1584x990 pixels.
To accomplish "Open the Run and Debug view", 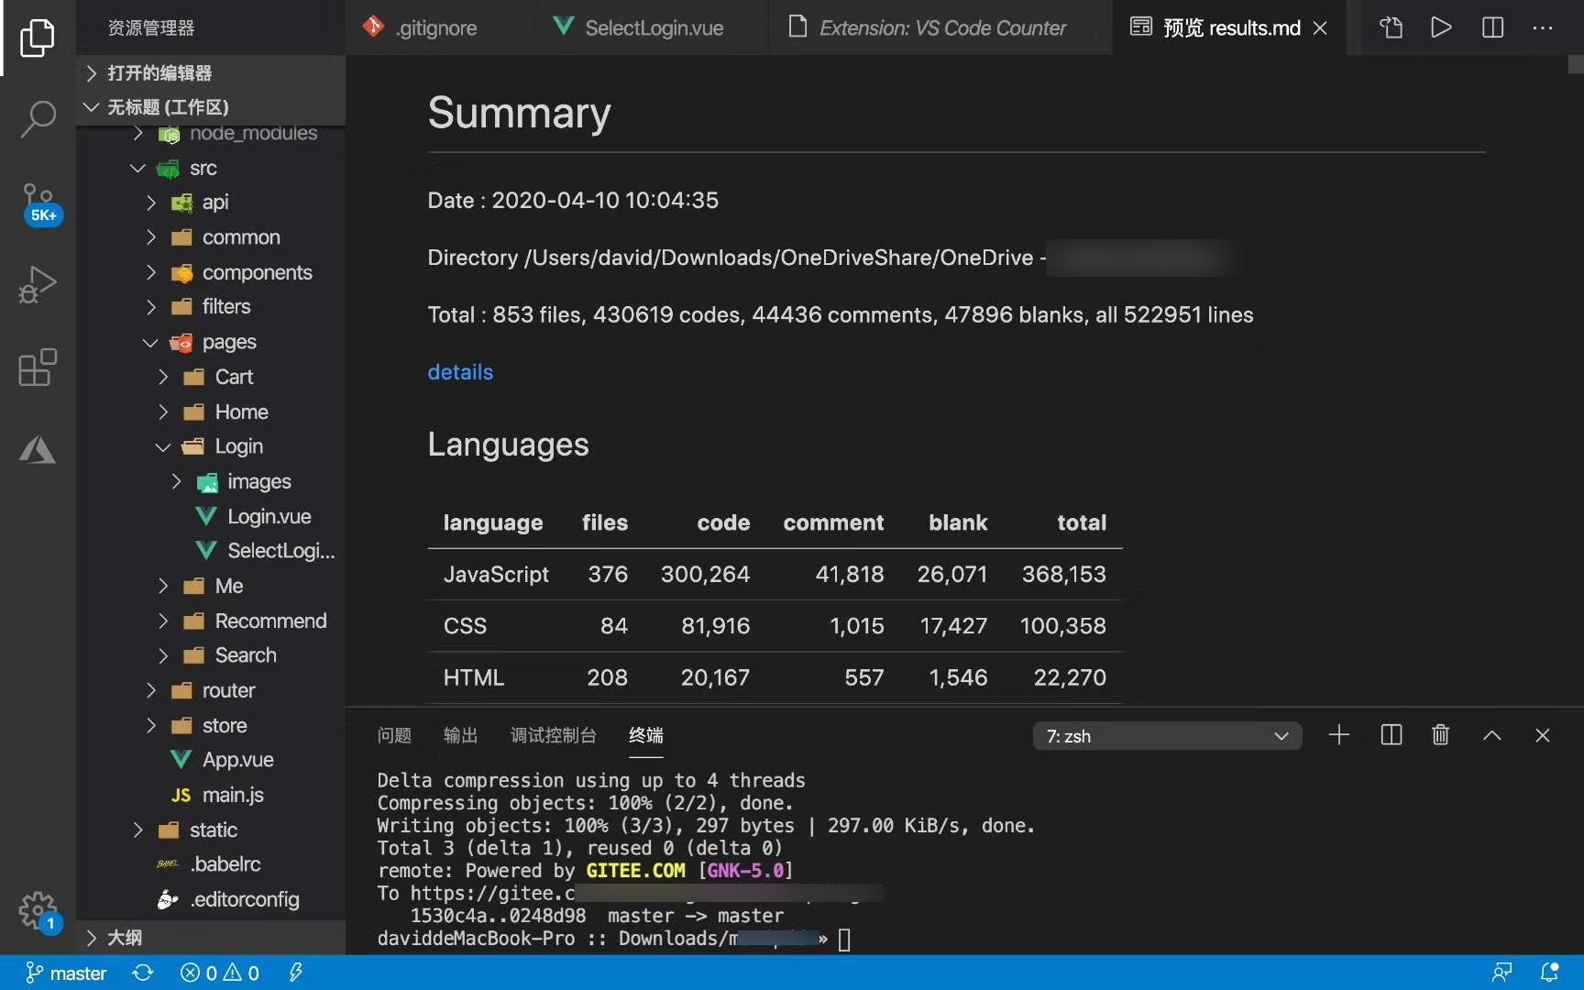I will point(38,283).
